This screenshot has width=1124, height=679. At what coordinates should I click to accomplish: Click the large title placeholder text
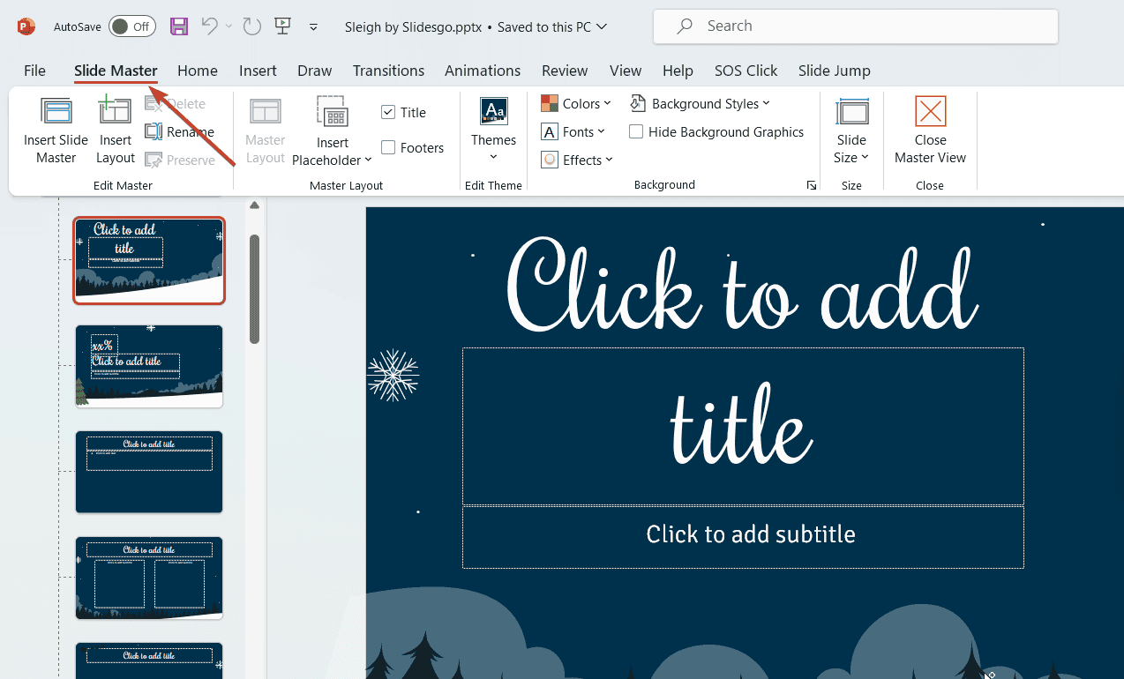(743, 353)
